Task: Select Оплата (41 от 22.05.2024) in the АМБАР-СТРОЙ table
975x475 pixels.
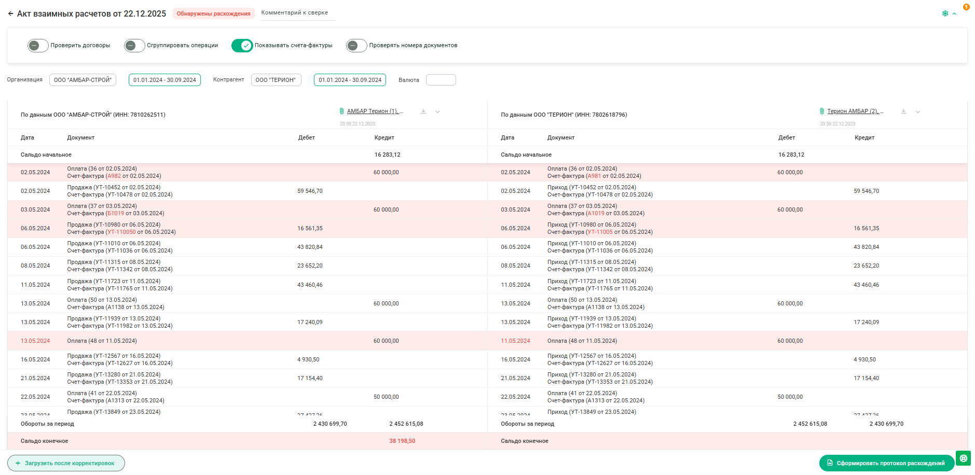Action: pyautogui.click(x=102, y=394)
